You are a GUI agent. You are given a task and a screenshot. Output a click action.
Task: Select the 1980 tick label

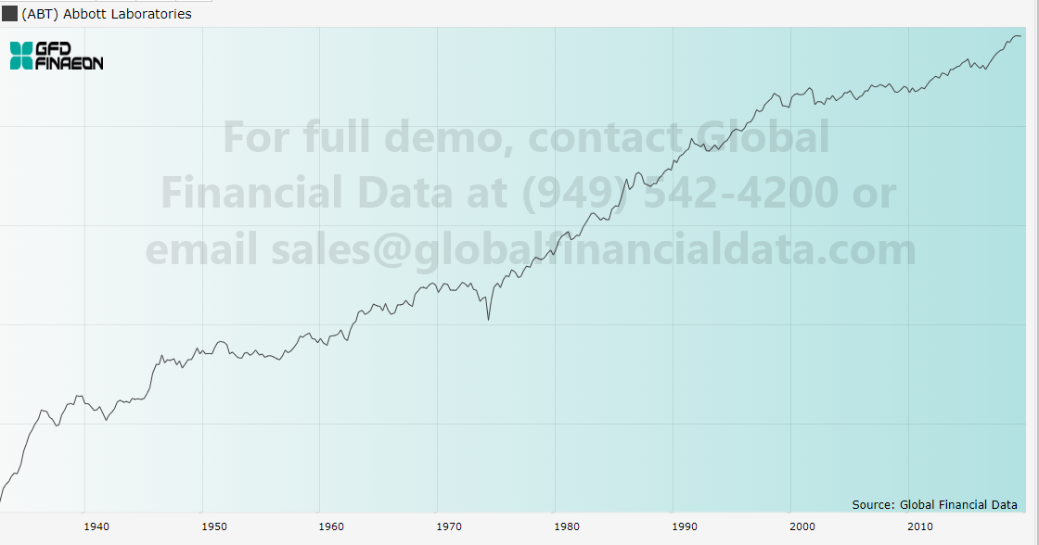coord(567,526)
